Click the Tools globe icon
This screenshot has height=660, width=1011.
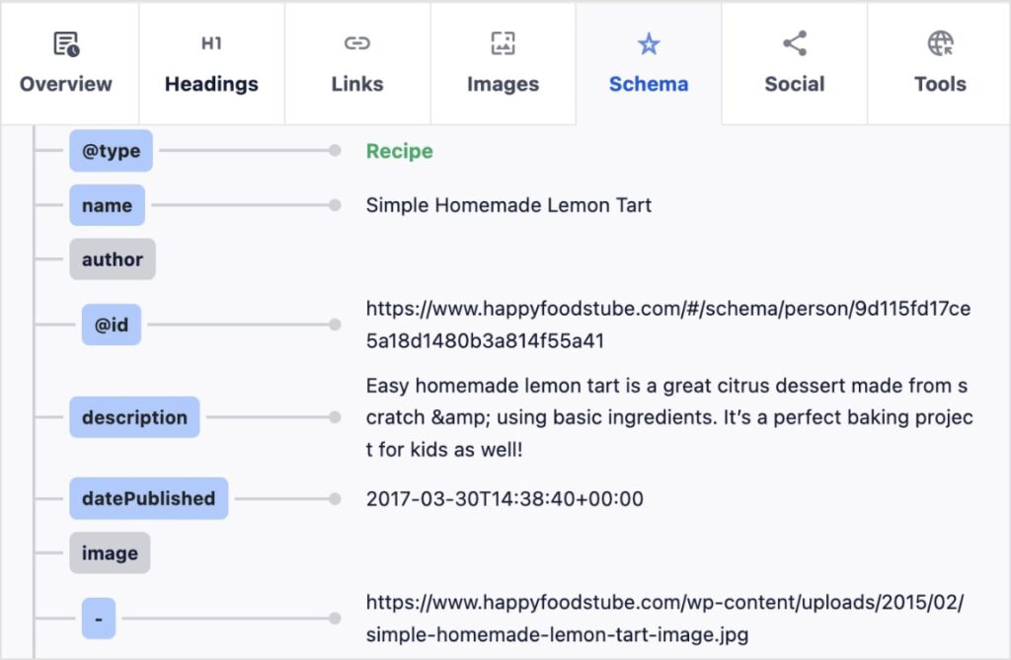(939, 42)
